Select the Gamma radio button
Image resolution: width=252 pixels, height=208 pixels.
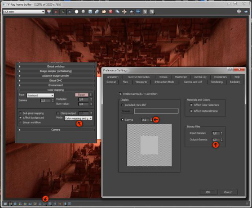pos(122,120)
